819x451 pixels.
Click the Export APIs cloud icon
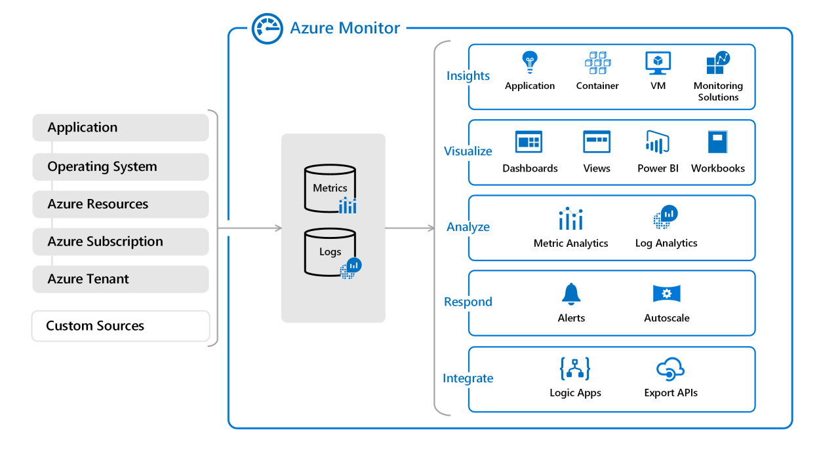(x=669, y=369)
